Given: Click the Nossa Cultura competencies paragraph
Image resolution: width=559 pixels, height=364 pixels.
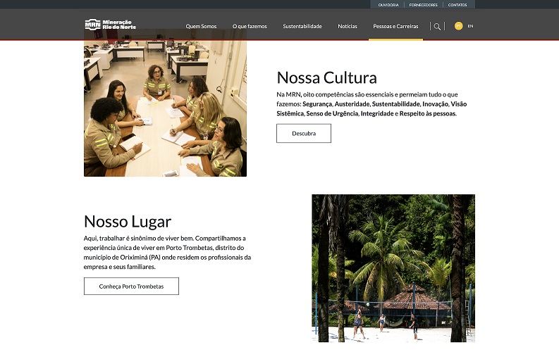Looking at the screenshot, I should click(371, 104).
